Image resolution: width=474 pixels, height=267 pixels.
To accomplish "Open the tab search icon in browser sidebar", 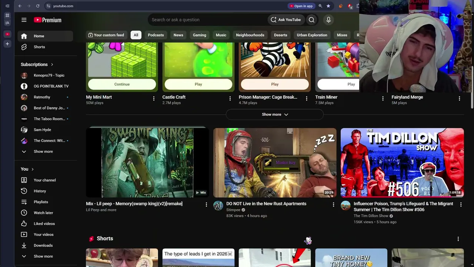I will (x=7, y=23).
